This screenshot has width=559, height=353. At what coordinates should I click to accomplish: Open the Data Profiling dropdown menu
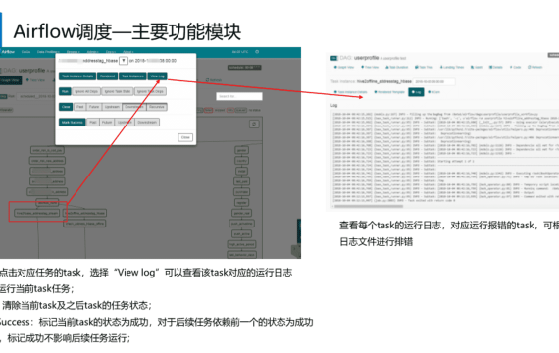coord(48,52)
